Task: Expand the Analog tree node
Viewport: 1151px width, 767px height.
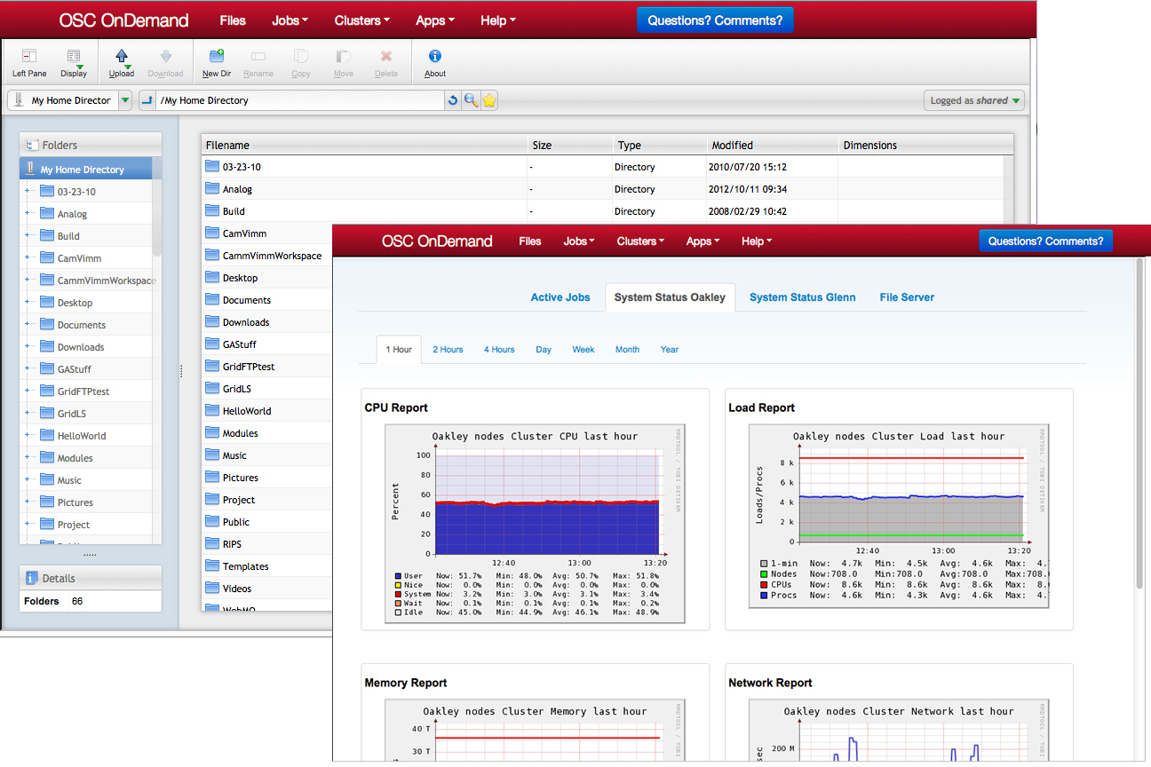Action: coord(27,213)
